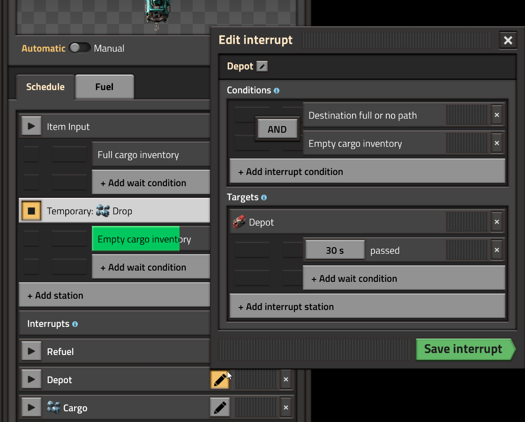Viewport: 525px width, 422px height.
Task: Toggle the AND comparison operator
Action: pyautogui.click(x=277, y=129)
